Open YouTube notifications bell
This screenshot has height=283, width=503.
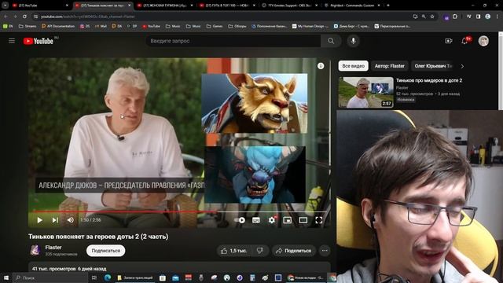pyautogui.click(x=464, y=41)
